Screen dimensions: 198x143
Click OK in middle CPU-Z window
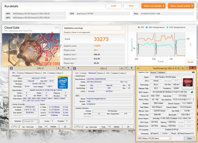(128, 127)
